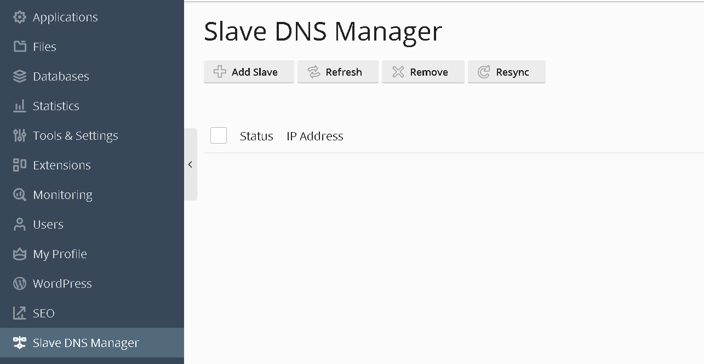This screenshot has height=364, width=704.
Task: Sort by the Status column header
Action: [256, 136]
